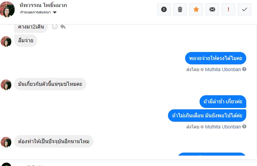The height and width of the screenshot is (166, 257).
Task: Click the emoji reaction smiley icon
Action: 55,27
